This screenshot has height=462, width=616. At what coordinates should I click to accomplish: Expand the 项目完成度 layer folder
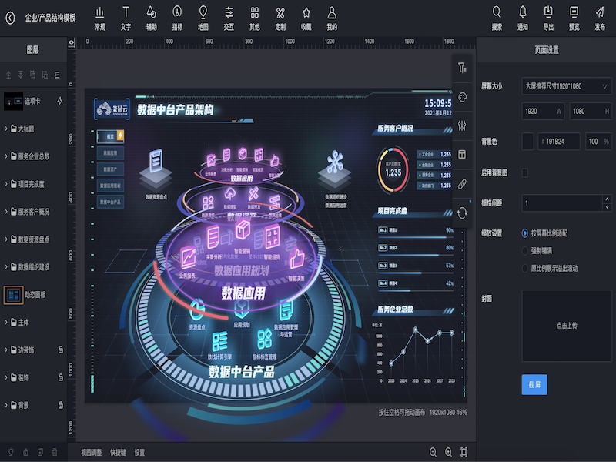click(x=7, y=184)
